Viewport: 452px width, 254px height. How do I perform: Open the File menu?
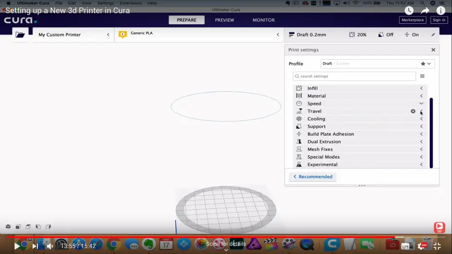(59, 3)
